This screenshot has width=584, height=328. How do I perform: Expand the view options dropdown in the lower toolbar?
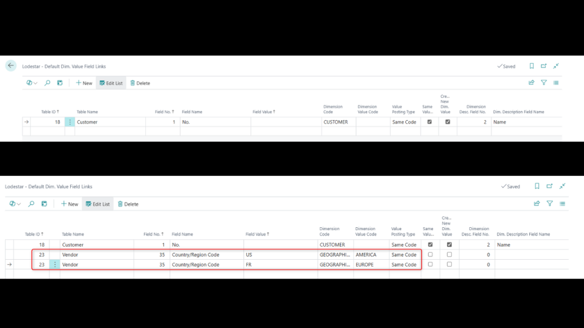click(x=15, y=204)
